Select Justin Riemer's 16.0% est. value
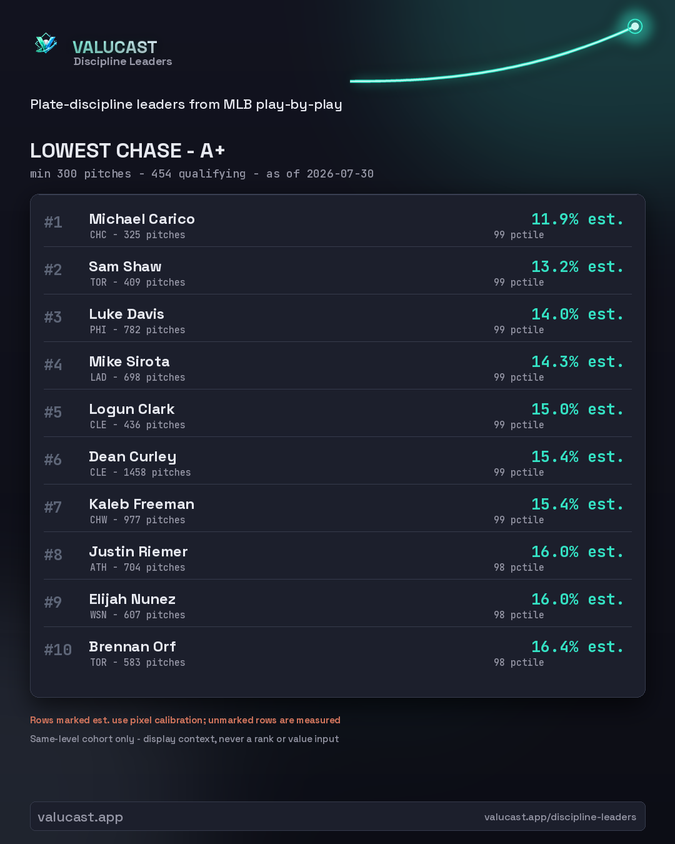Viewport: 675px width, 844px height. [577, 551]
